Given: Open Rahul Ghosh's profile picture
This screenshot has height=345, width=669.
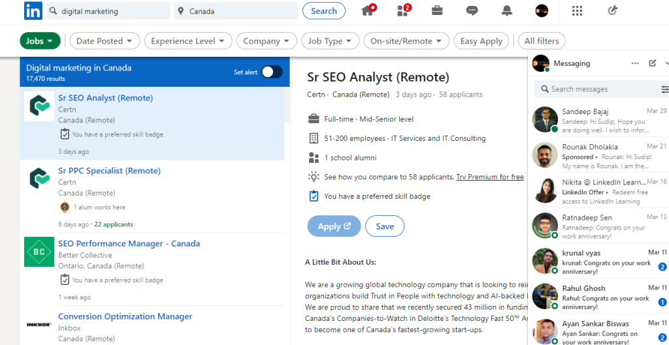Looking at the screenshot, I should coord(545,297).
